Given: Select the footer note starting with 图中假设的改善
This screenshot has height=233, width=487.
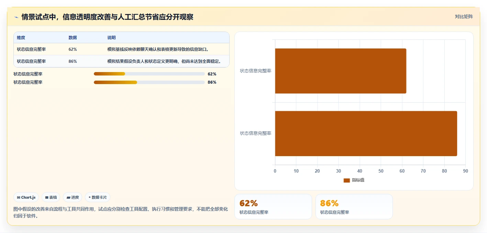Looking at the screenshot, I should coord(121,212).
